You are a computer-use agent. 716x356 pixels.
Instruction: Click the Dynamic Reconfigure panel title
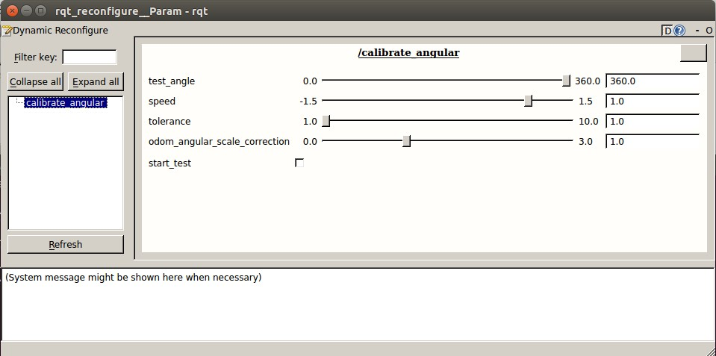click(x=60, y=31)
